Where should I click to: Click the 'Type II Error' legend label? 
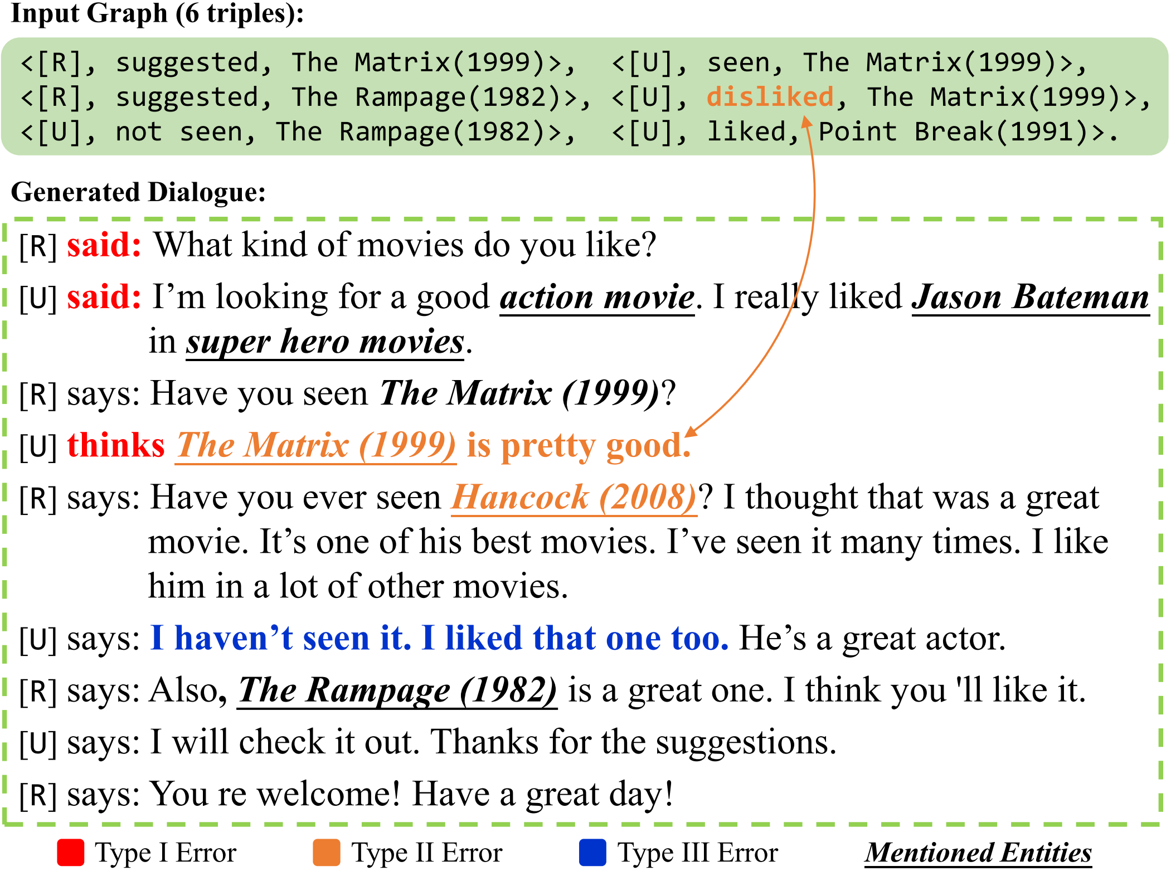[x=427, y=853]
